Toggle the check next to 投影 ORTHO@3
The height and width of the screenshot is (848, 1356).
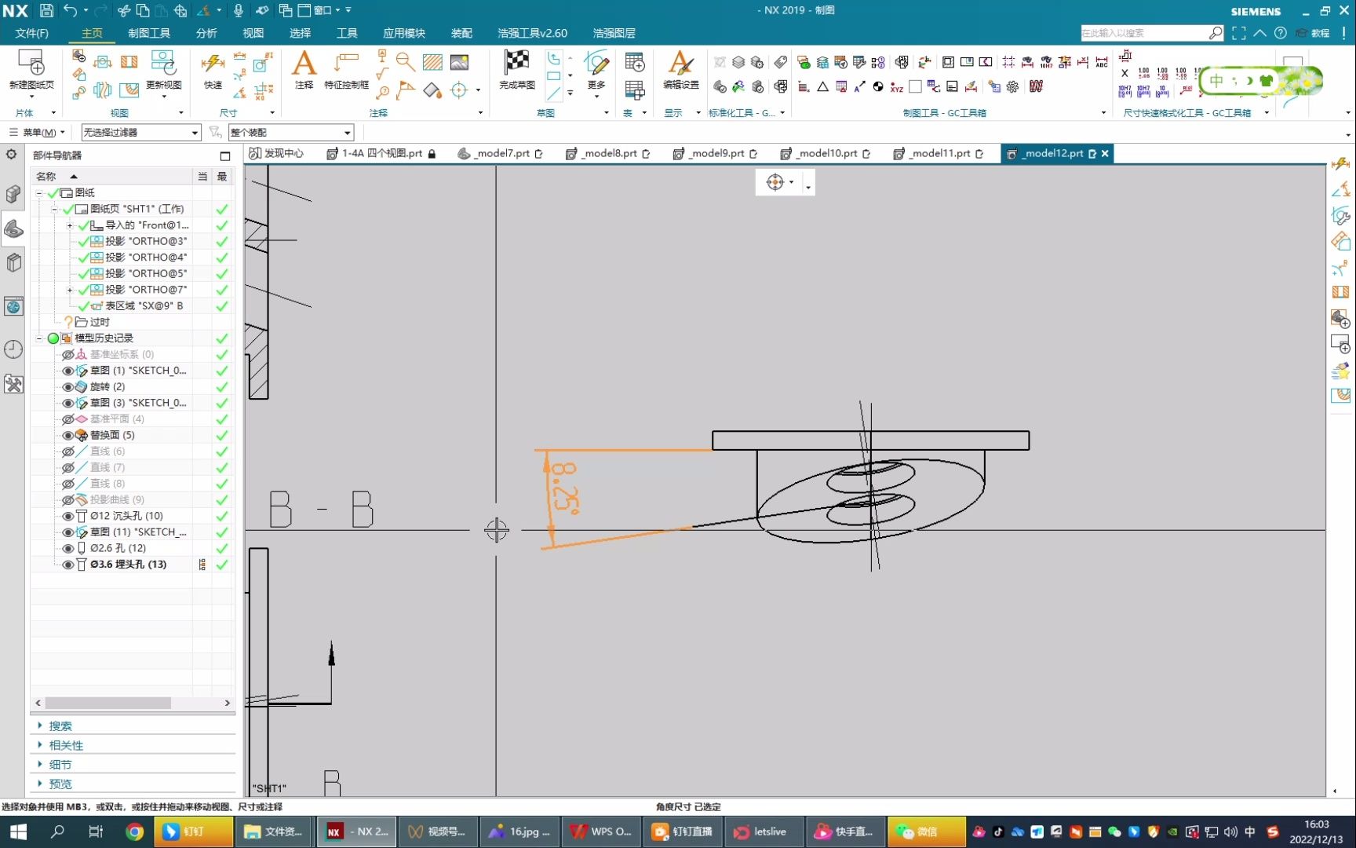[x=83, y=242]
